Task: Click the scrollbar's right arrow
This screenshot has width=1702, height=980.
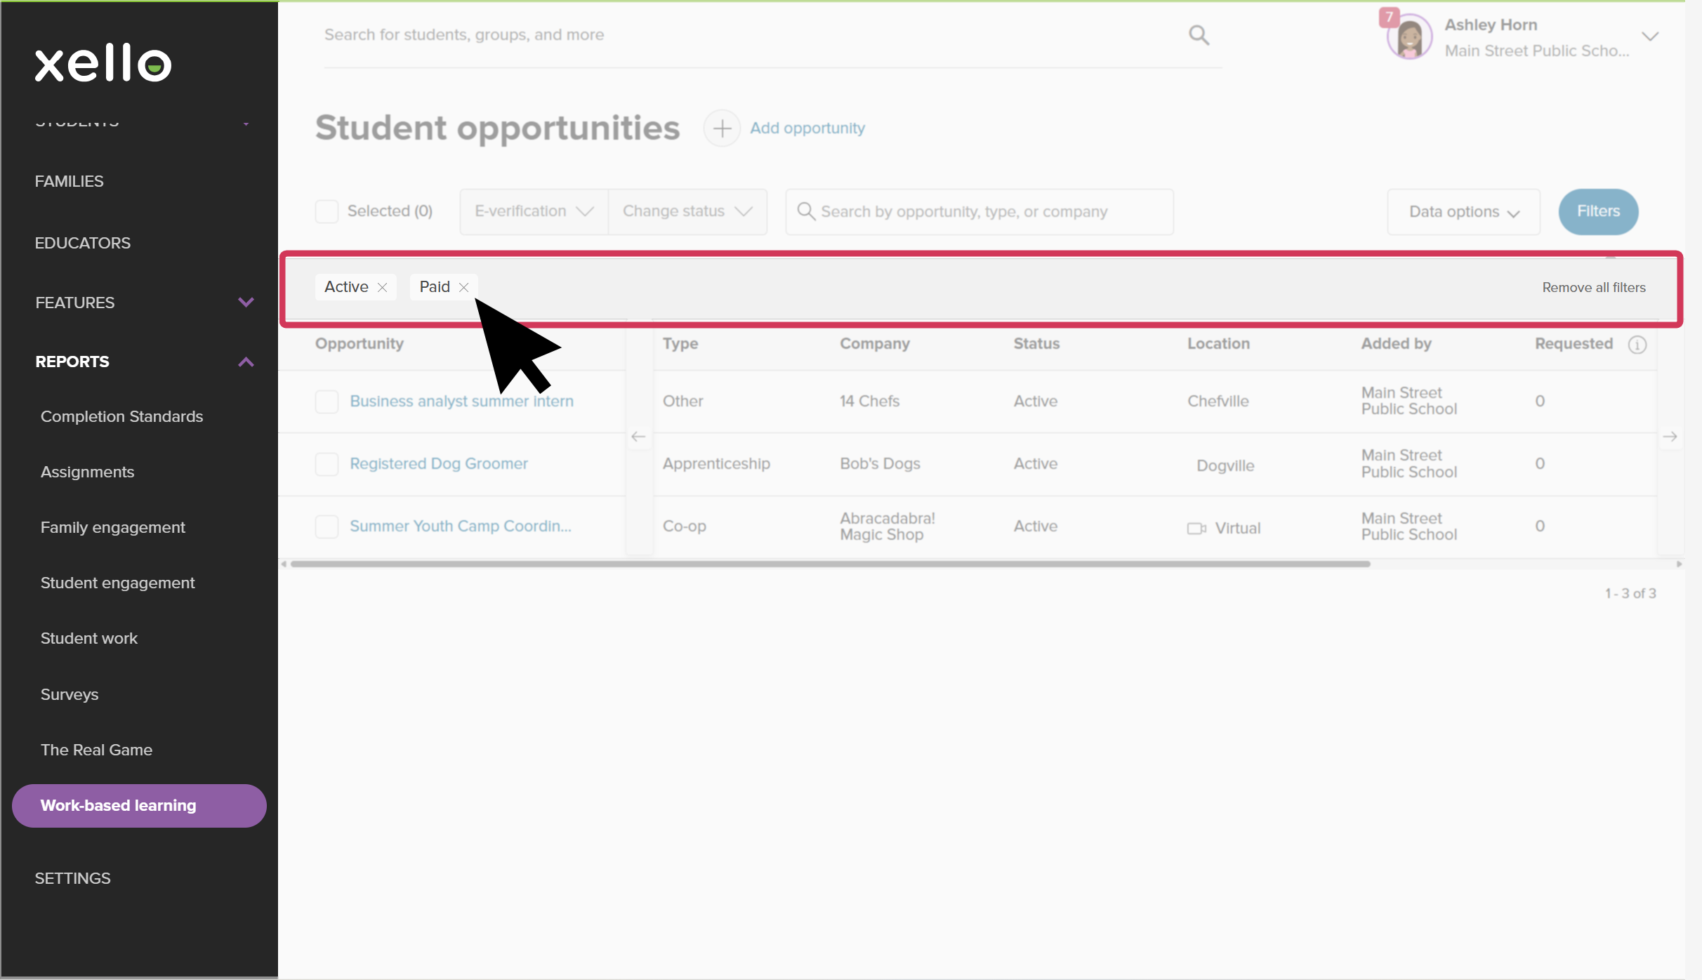Action: point(1679,564)
